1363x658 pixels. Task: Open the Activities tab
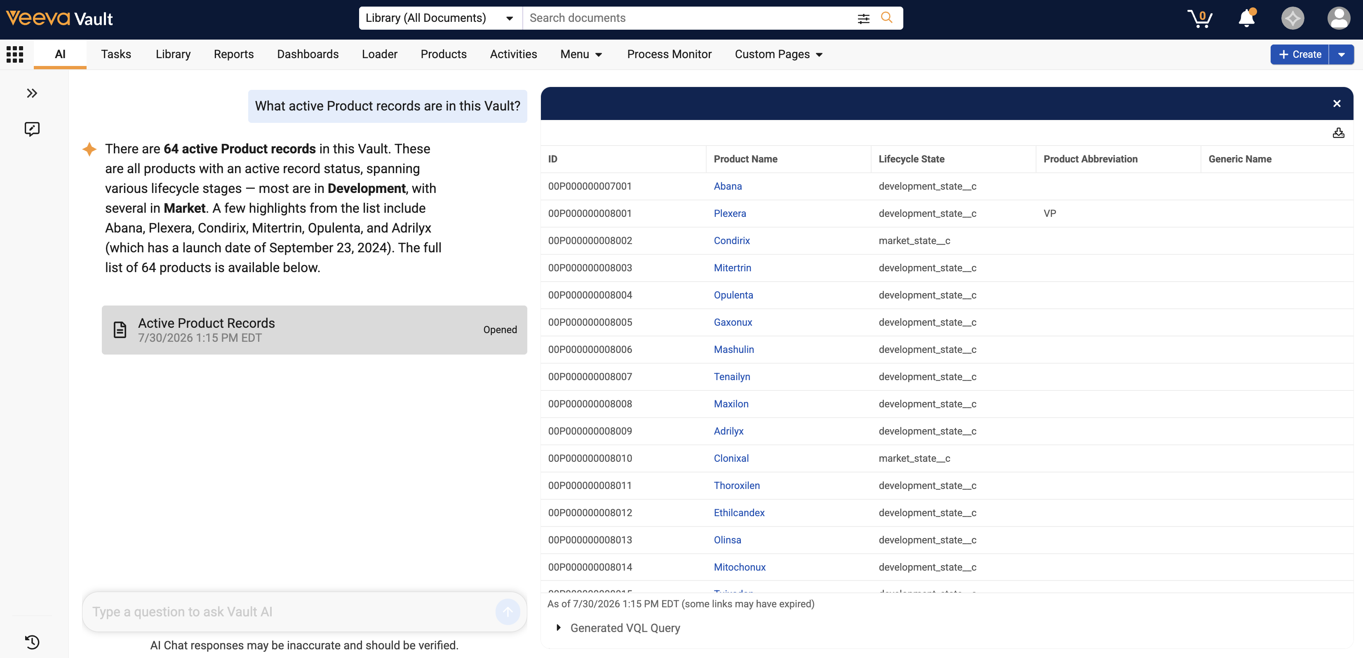513,54
